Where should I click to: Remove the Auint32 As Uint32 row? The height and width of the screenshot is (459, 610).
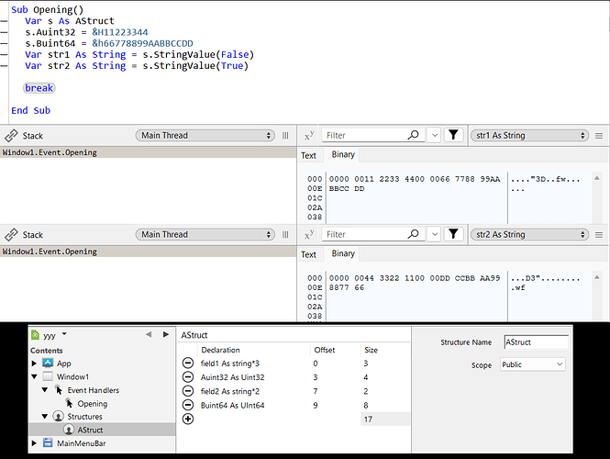[188, 377]
